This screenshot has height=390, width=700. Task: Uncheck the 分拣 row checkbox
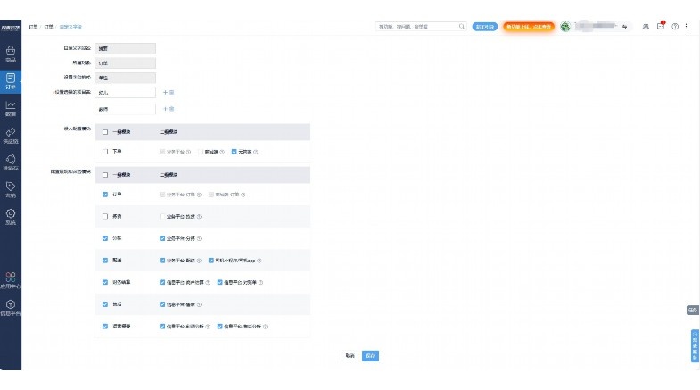105,238
